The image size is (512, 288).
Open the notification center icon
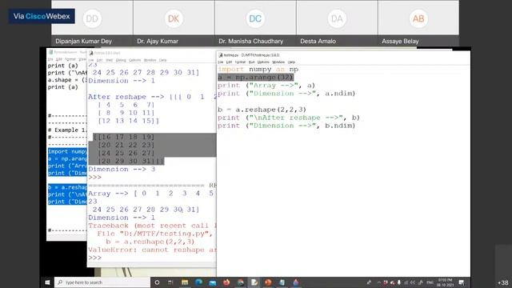[x=462, y=282]
